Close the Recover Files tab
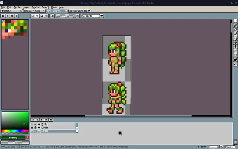 (44, 11)
